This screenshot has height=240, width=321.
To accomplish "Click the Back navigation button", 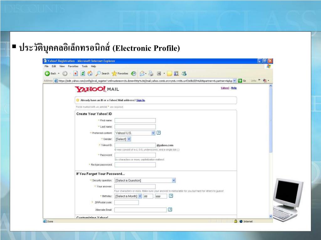I will 50,73.
